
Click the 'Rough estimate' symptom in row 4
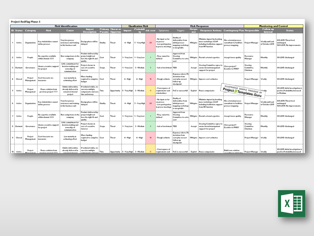tap(164, 79)
